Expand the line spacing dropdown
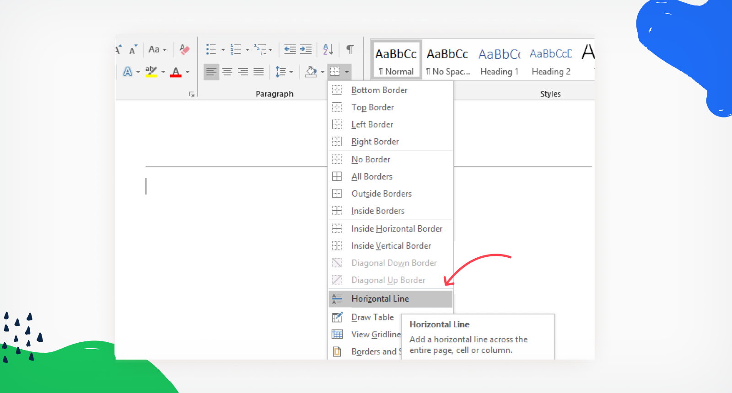The height and width of the screenshot is (393, 732). [291, 72]
